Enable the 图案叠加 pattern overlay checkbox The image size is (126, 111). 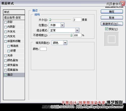point(6,70)
